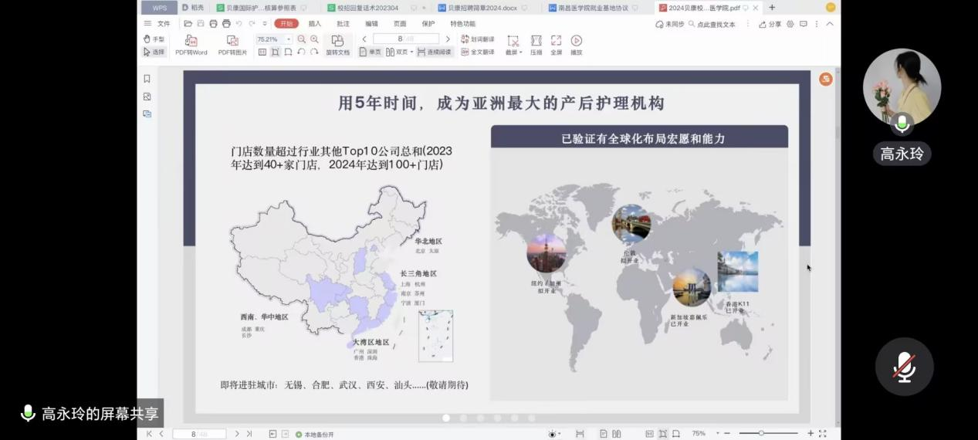Switch to the 贝康招聘简章2024.docx tab

[x=480, y=8]
